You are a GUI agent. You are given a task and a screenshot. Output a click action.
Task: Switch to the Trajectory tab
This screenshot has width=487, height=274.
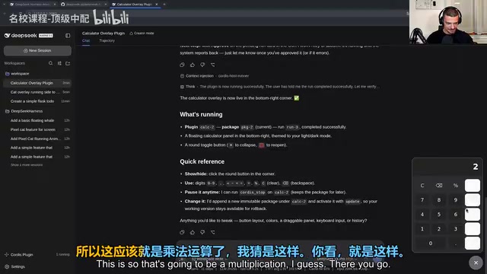point(107,40)
